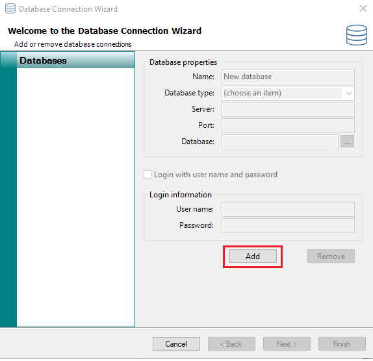Click the Finish button
Image resolution: width=373 pixels, height=361 pixels.
click(342, 344)
